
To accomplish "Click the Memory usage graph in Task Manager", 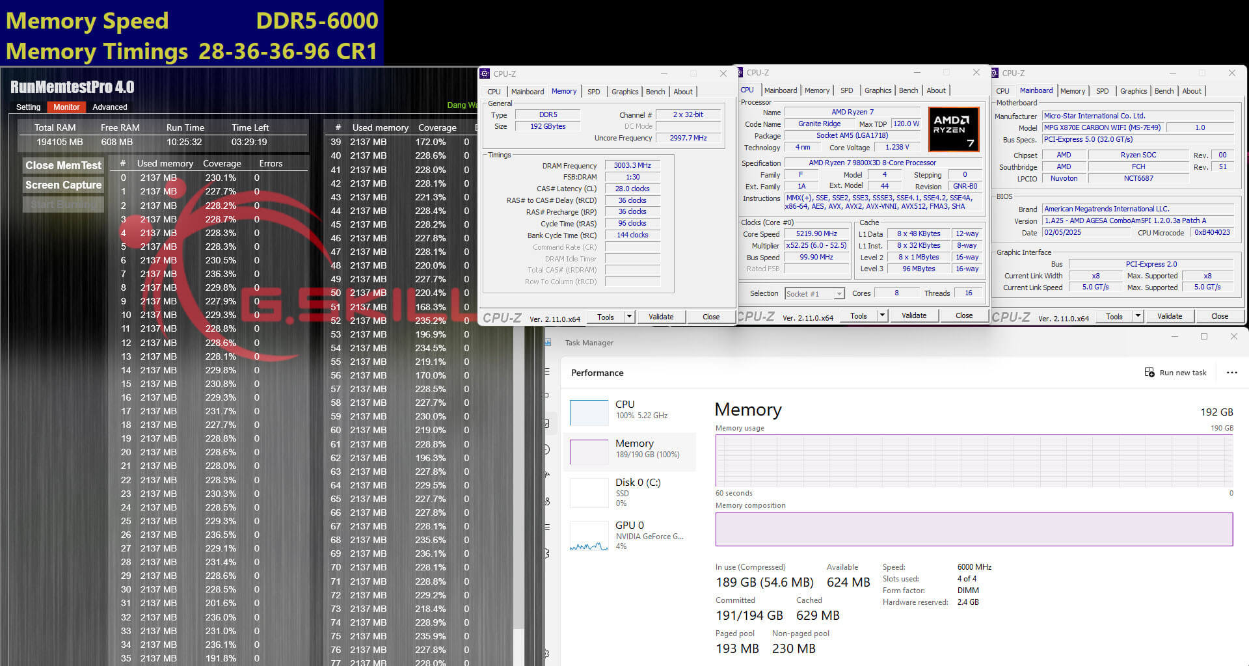I will tap(974, 460).
